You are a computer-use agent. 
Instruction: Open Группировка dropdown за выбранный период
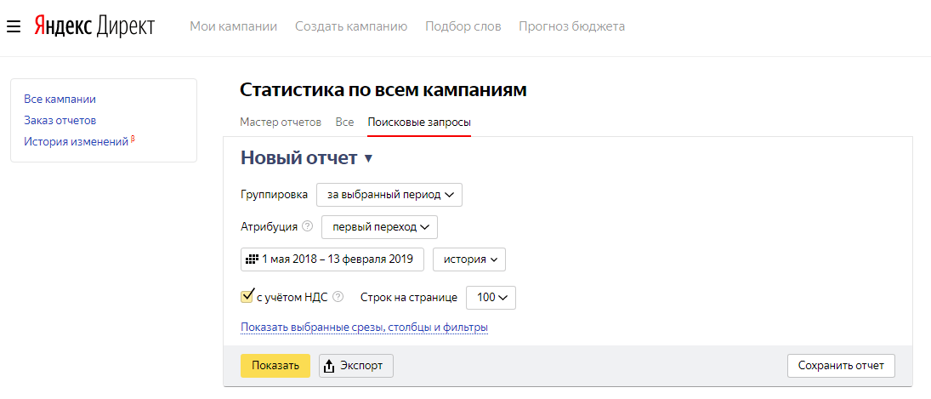click(389, 195)
